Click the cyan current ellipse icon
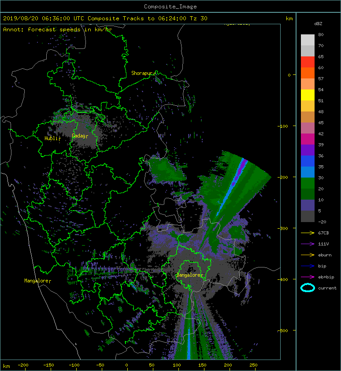The width and height of the screenshot is (341, 371). [308, 288]
